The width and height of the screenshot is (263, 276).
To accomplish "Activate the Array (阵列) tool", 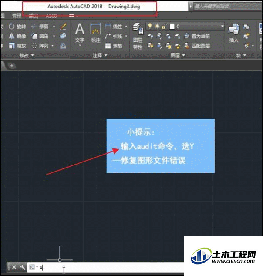I will 40,46.
